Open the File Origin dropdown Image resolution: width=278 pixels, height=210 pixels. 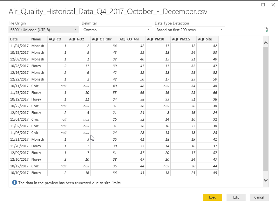point(44,30)
